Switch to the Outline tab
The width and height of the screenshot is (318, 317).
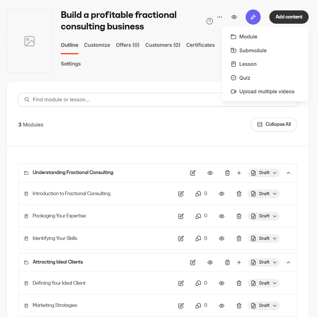point(70,45)
